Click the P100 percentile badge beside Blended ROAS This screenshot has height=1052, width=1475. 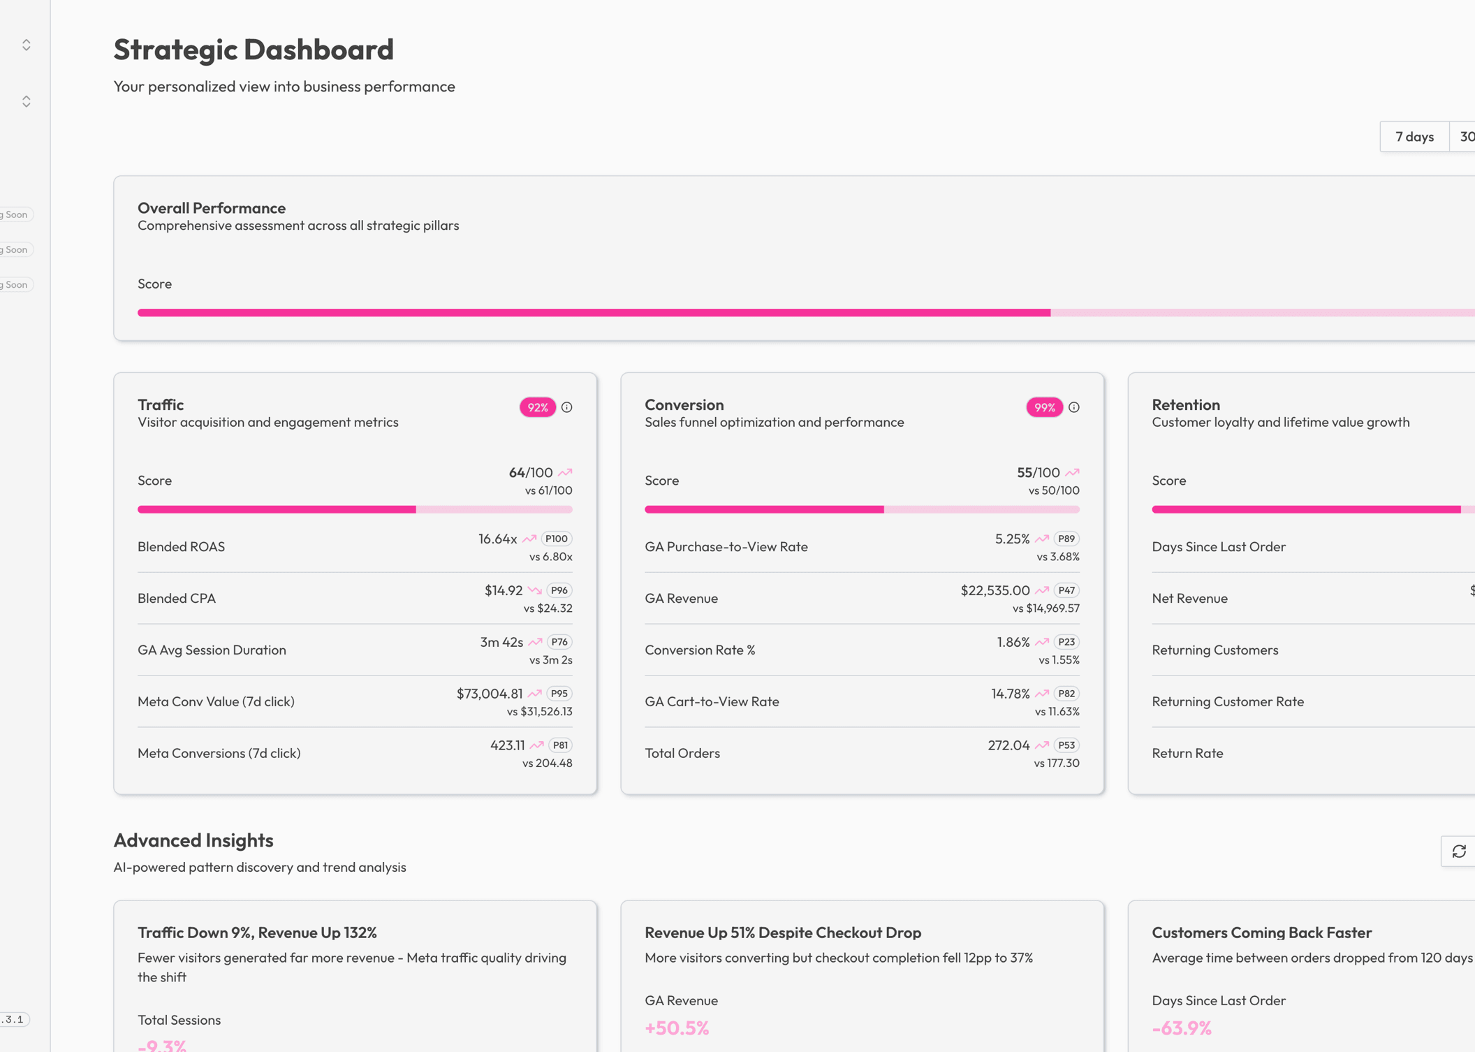555,538
